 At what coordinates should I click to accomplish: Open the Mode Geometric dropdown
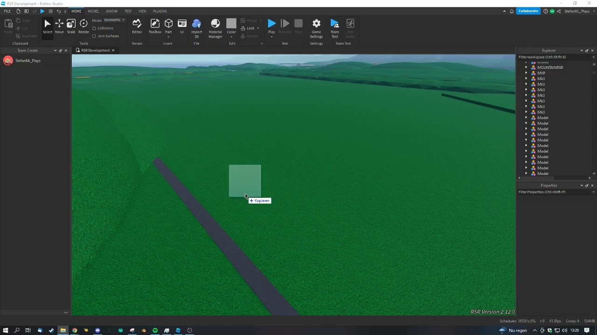[x=114, y=20]
